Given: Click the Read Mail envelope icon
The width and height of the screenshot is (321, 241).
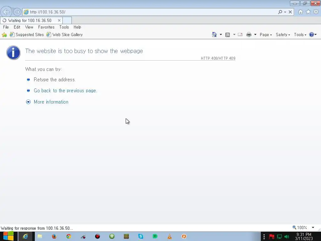Looking at the screenshot, I should click(240, 35).
